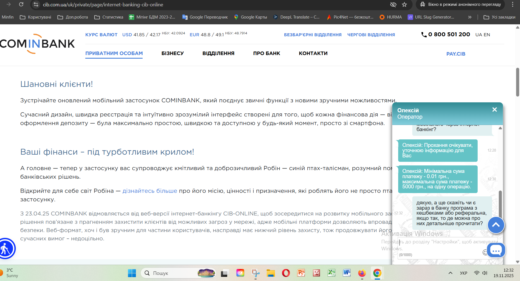Open PowerPoint from taskbar
520x281 pixels.
pyautogui.click(x=301, y=273)
